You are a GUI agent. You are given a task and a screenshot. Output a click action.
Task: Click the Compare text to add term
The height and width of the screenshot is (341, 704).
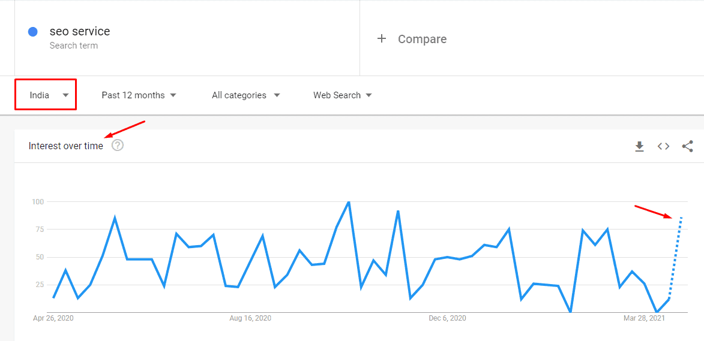click(x=422, y=39)
